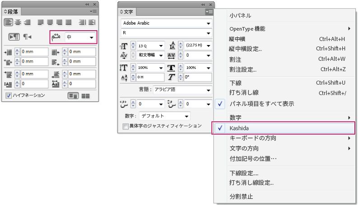The height and width of the screenshot is (205, 358).
Task: Click the space before paragraph icon
Action: 8,74
